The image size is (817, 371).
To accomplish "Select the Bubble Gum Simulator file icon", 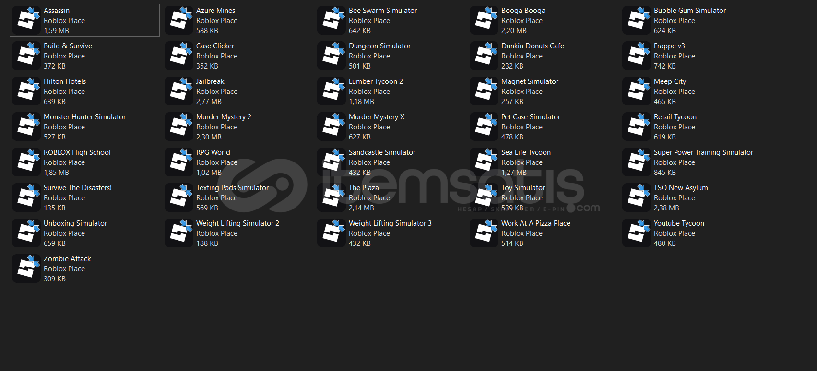I will tap(637, 20).
